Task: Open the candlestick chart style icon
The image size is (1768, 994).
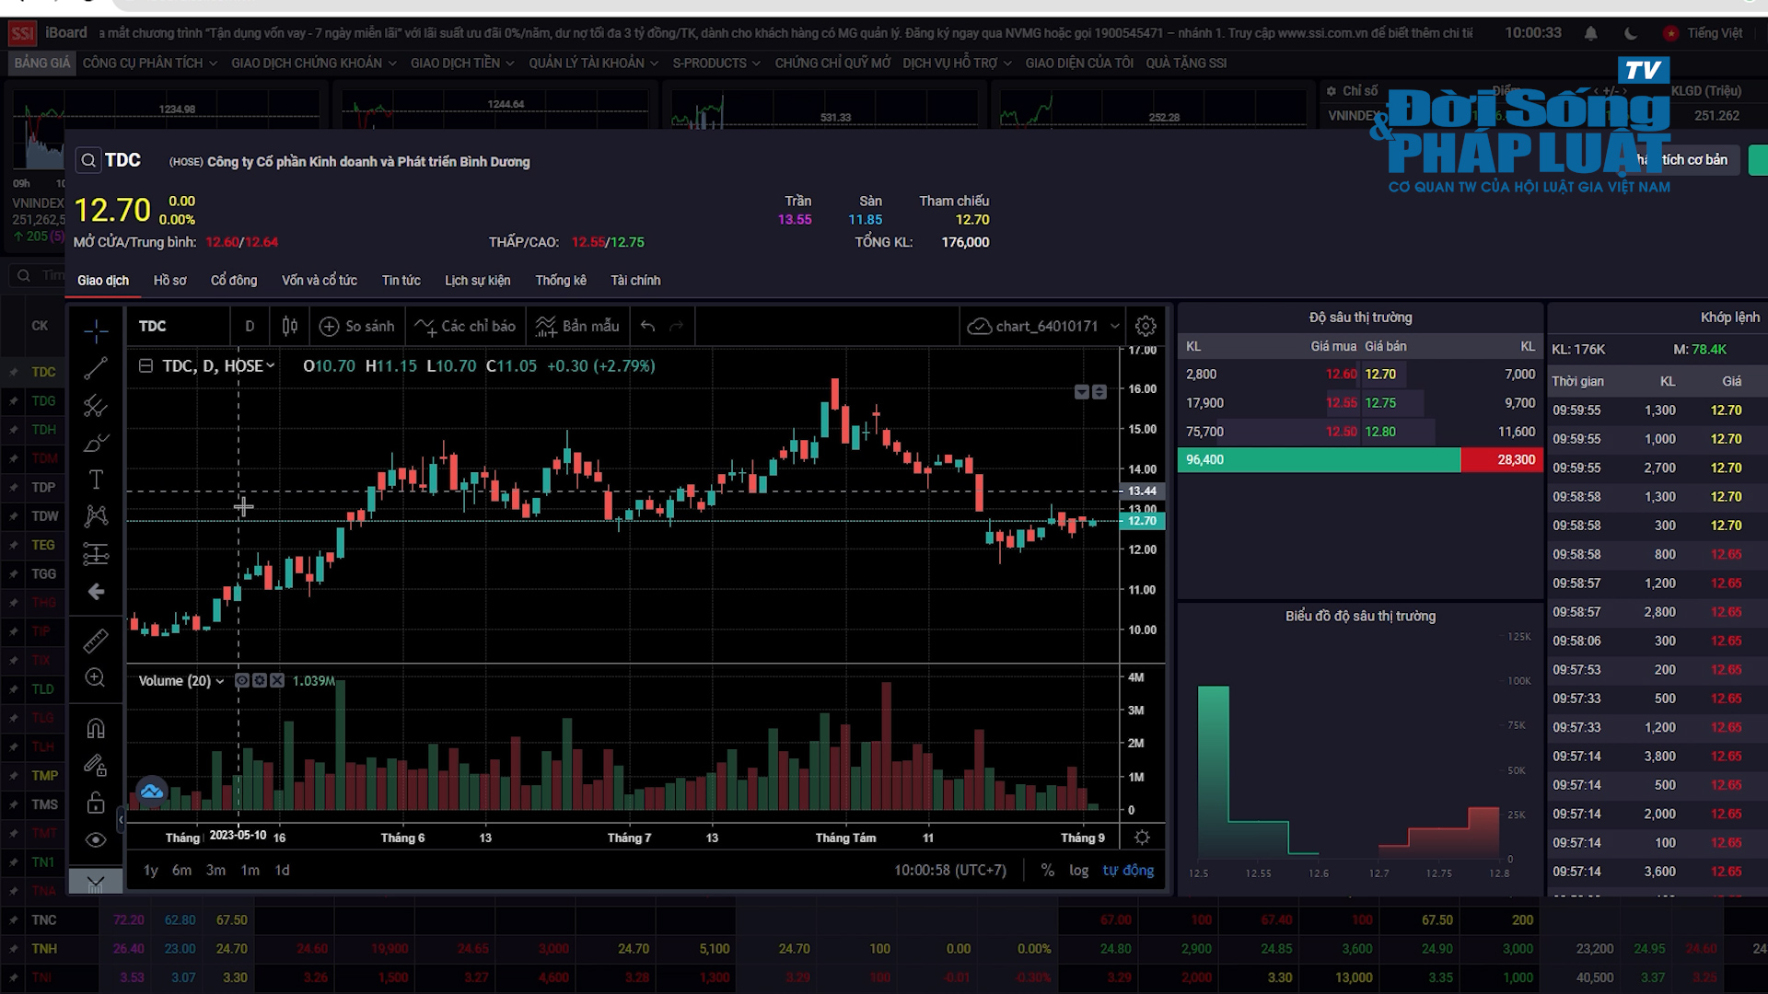Action: (x=290, y=326)
